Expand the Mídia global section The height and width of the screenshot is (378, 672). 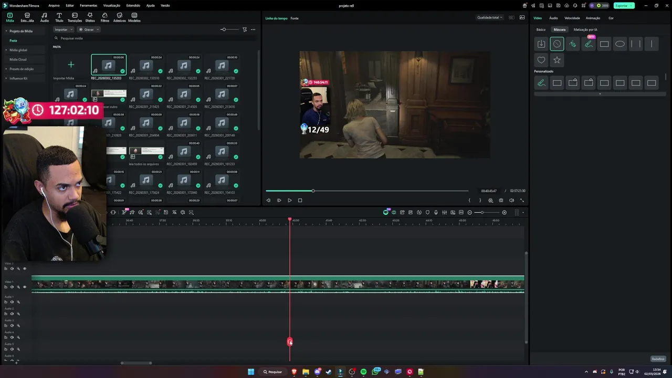click(x=6, y=50)
